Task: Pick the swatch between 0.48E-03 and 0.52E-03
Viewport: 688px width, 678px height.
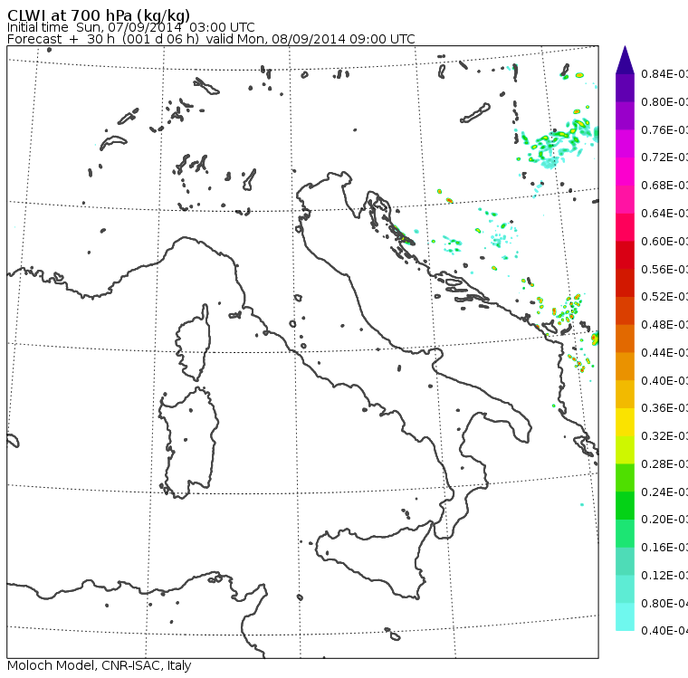Action: pyautogui.click(x=625, y=310)
